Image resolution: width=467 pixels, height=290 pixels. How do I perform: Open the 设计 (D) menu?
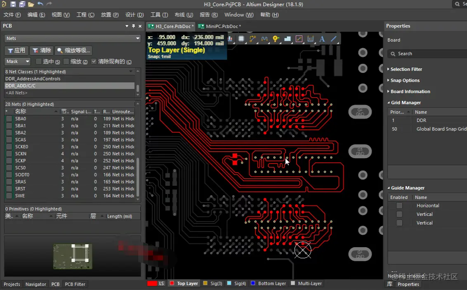click(x=134, y=14)
